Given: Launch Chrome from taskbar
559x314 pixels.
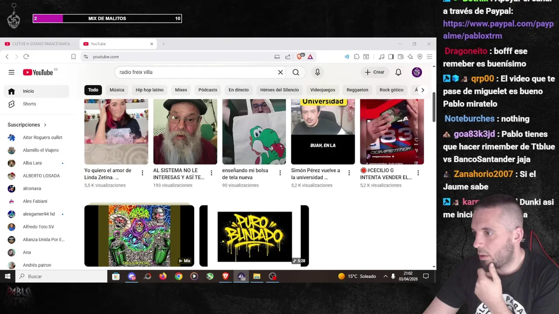Looking at the screenshot, I should pos(179,276).
